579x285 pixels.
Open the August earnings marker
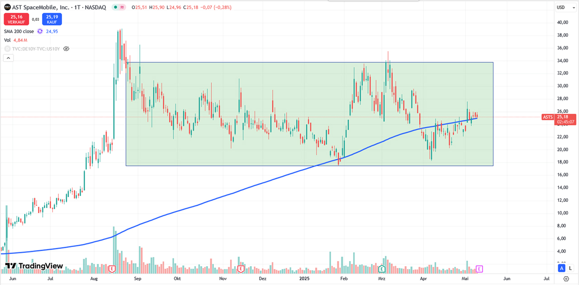coord(111,269)
